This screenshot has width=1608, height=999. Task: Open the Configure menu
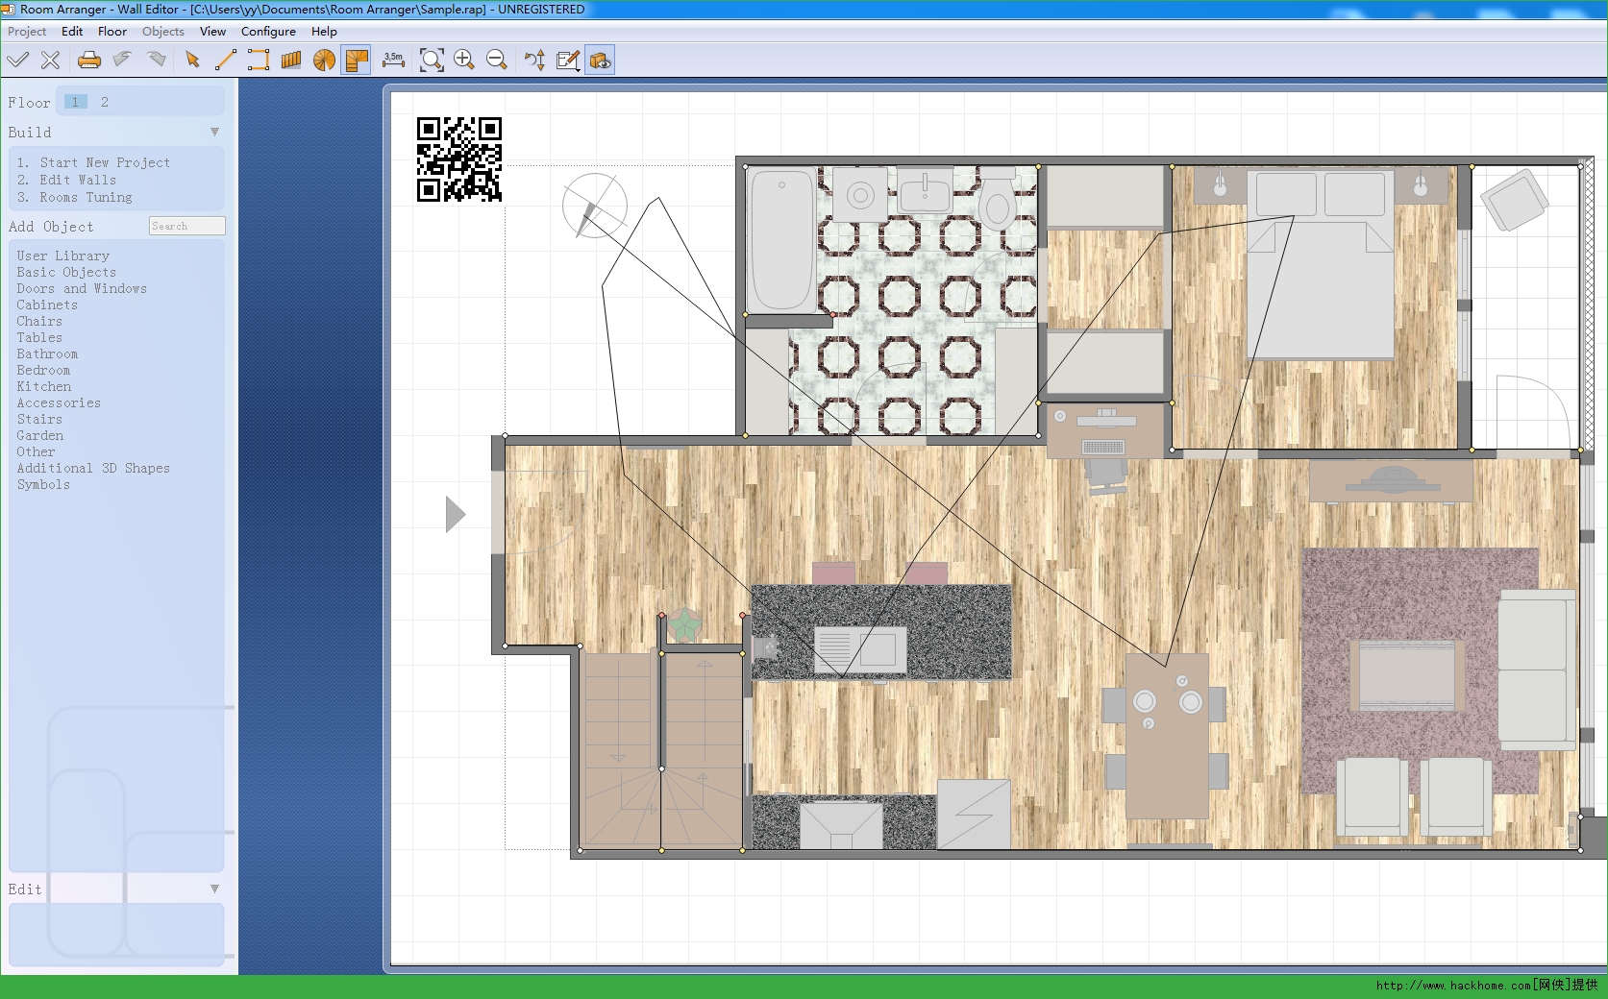tap(268, 31)
